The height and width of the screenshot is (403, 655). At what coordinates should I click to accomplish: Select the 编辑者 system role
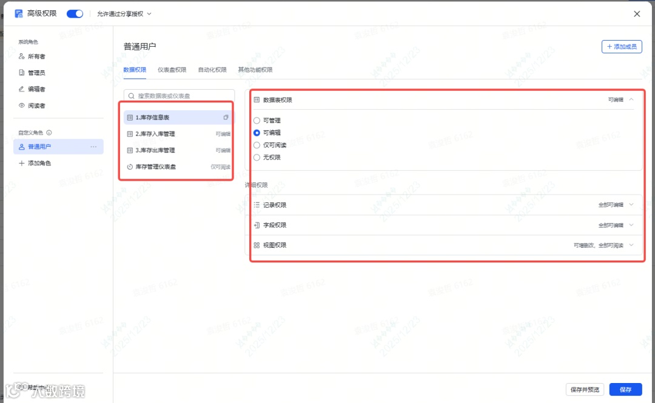[x=58, y=89]
